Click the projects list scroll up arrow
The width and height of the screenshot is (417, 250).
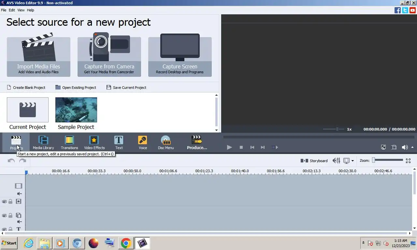pos(216,95)
